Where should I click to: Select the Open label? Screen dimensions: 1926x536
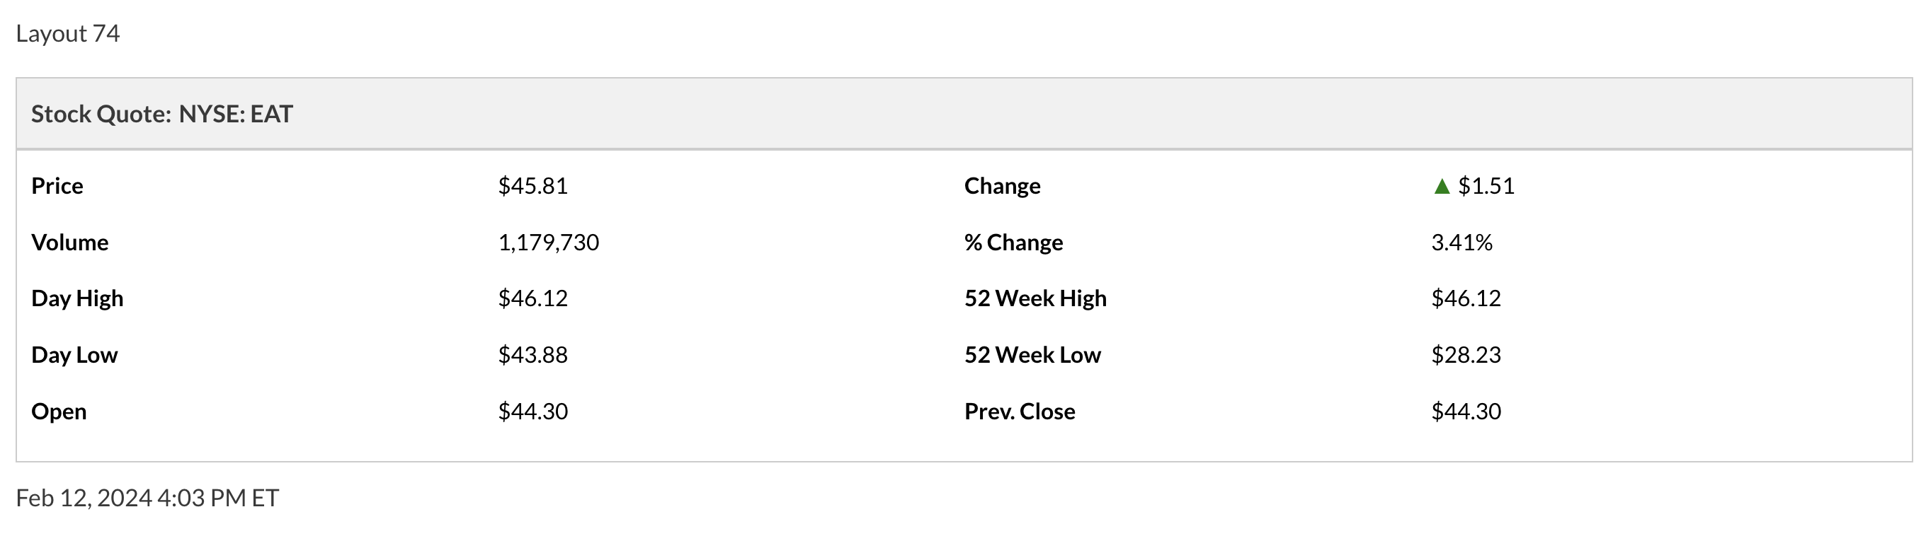58,412
